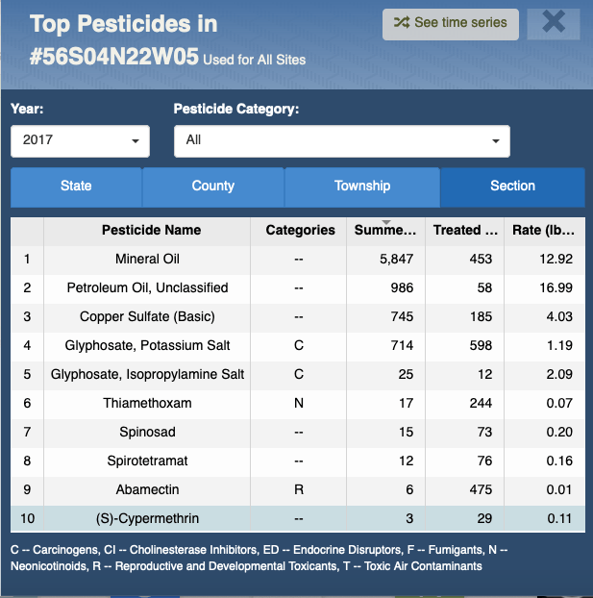Click the 745 value for Copper Sulfate
Screen dimensions: 593x598
[x=402, y=317]
